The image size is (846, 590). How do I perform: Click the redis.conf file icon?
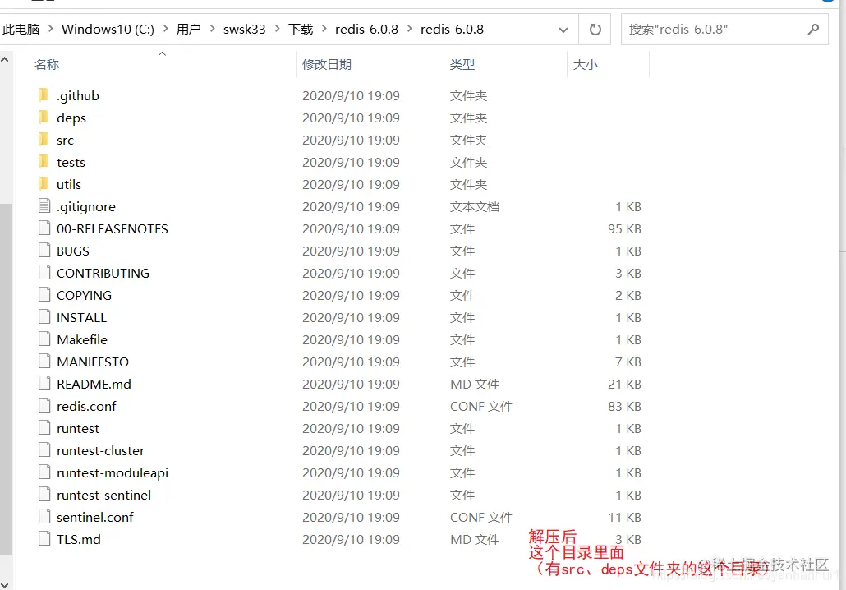(44, 405)
